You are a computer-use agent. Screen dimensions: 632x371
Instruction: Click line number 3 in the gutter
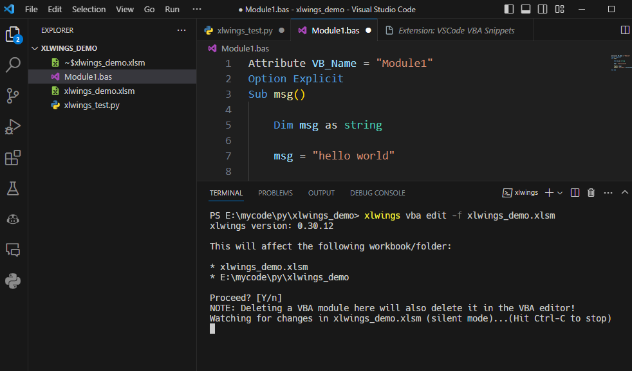[228, 95]
